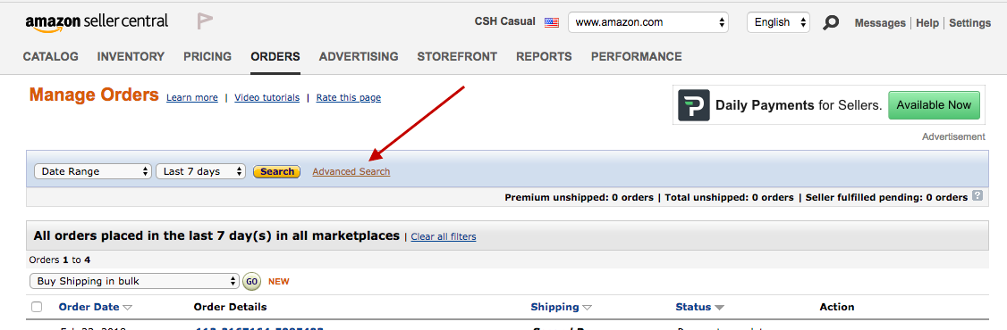Click the yellow Search button
Viewport: 1007px width, 330px height.
click(277, 172)
